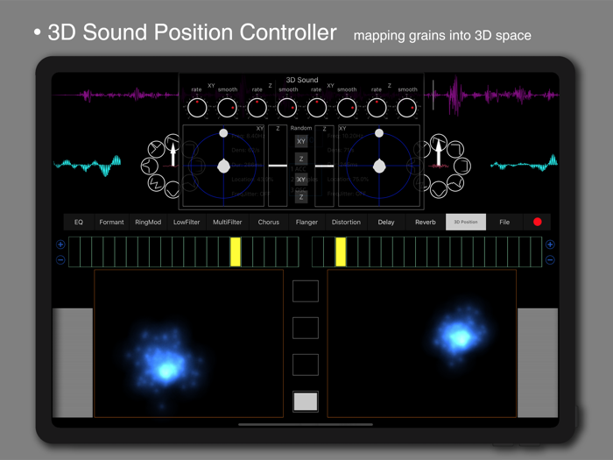Viewport: 613px width, 460px height.
Task: Click top handle on right XY circle
Action: 379,133
